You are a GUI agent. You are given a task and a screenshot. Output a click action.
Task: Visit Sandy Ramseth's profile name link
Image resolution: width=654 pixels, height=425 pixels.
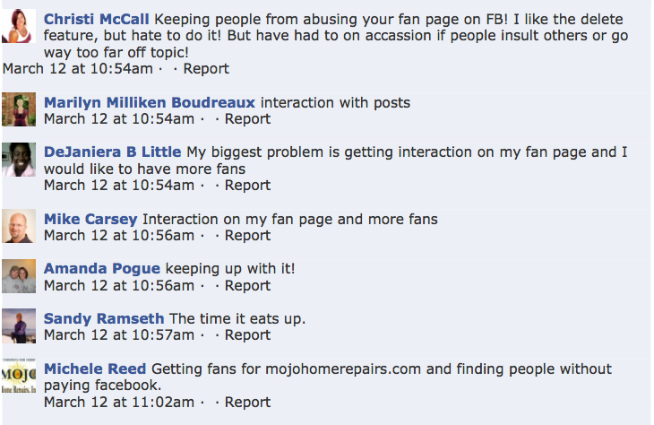tap(104, 319)
